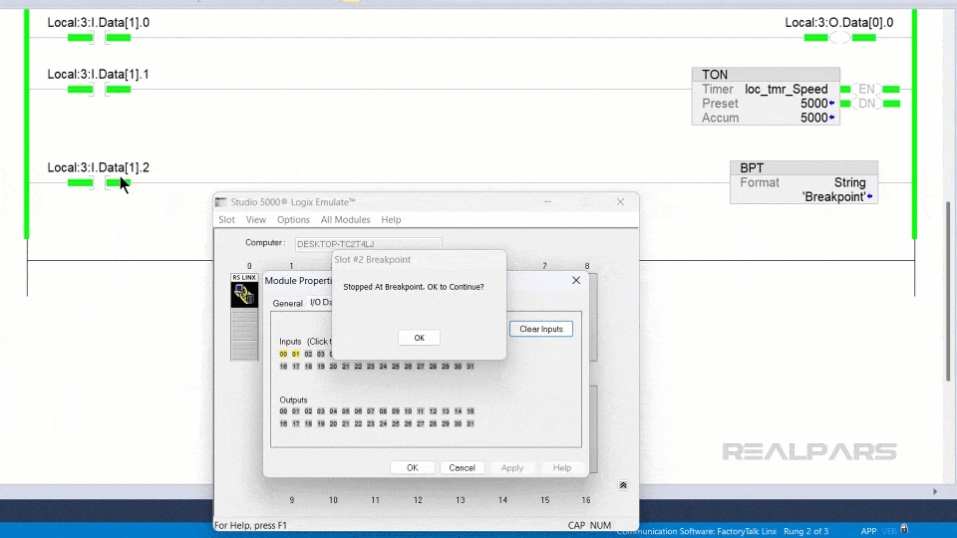This screenshot has height=538, width=957.
Task: Toggle output bit 00
Action: [283, 411]
